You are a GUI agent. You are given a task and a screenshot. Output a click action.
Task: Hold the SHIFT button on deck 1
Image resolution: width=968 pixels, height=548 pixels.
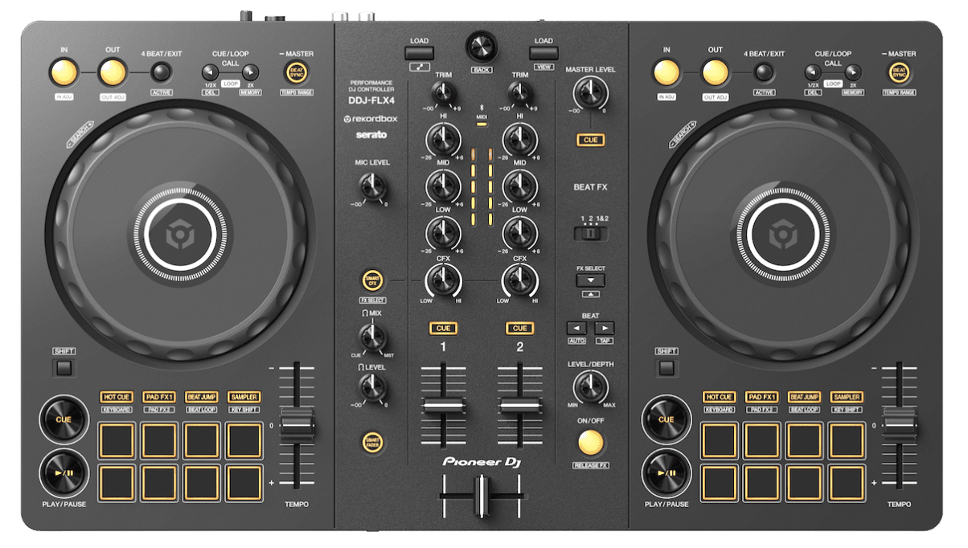point(64,368)
